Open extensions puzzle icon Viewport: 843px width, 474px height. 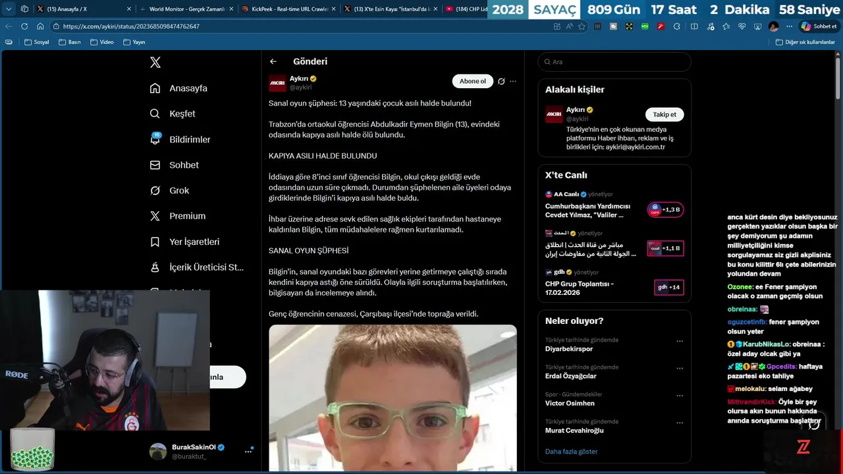(678, 26)
